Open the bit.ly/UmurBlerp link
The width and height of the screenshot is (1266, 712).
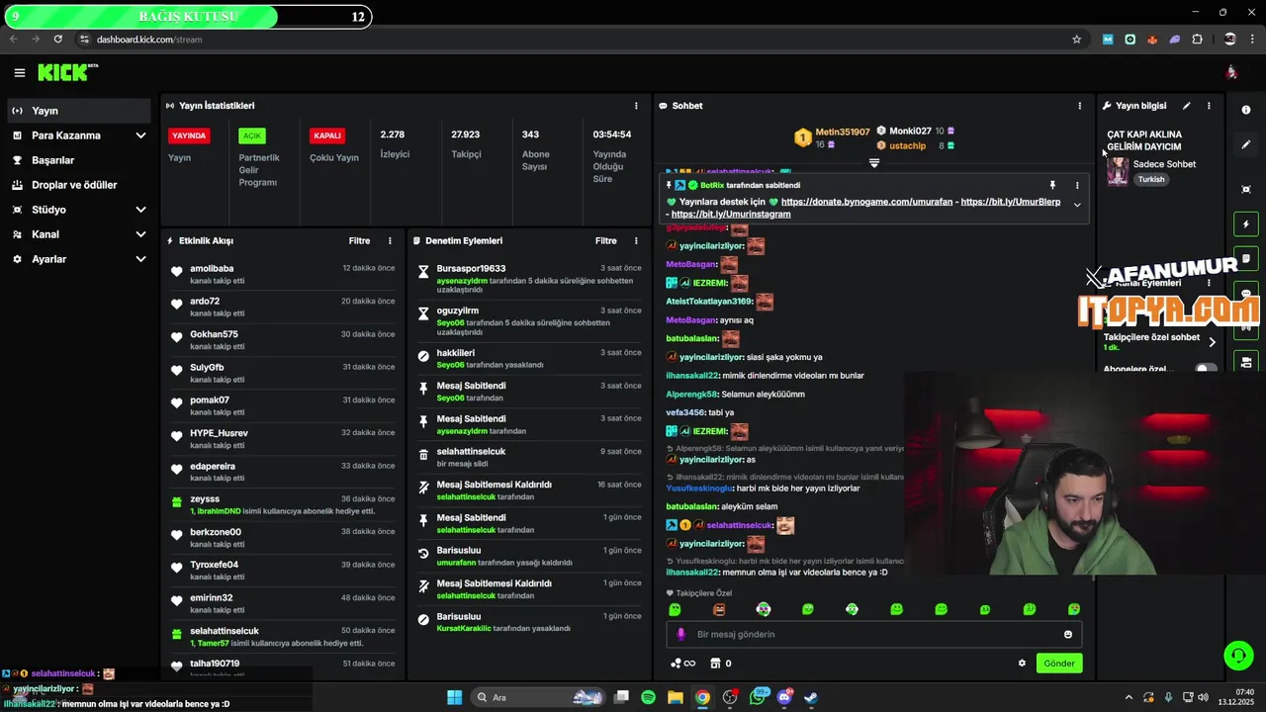click(x=1011, y=202)
